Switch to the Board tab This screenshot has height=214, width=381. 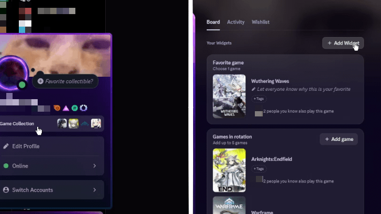click(213, 22)
